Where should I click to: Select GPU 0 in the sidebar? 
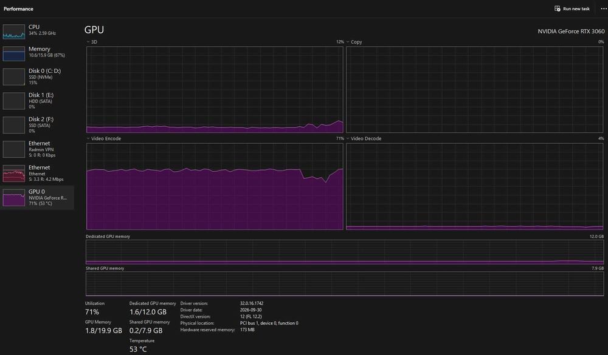(37, 197)
